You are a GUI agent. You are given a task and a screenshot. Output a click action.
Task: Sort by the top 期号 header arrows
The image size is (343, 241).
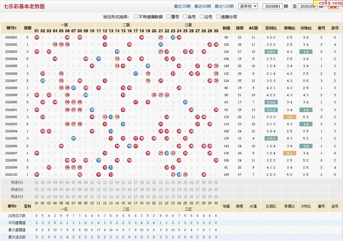16,28
